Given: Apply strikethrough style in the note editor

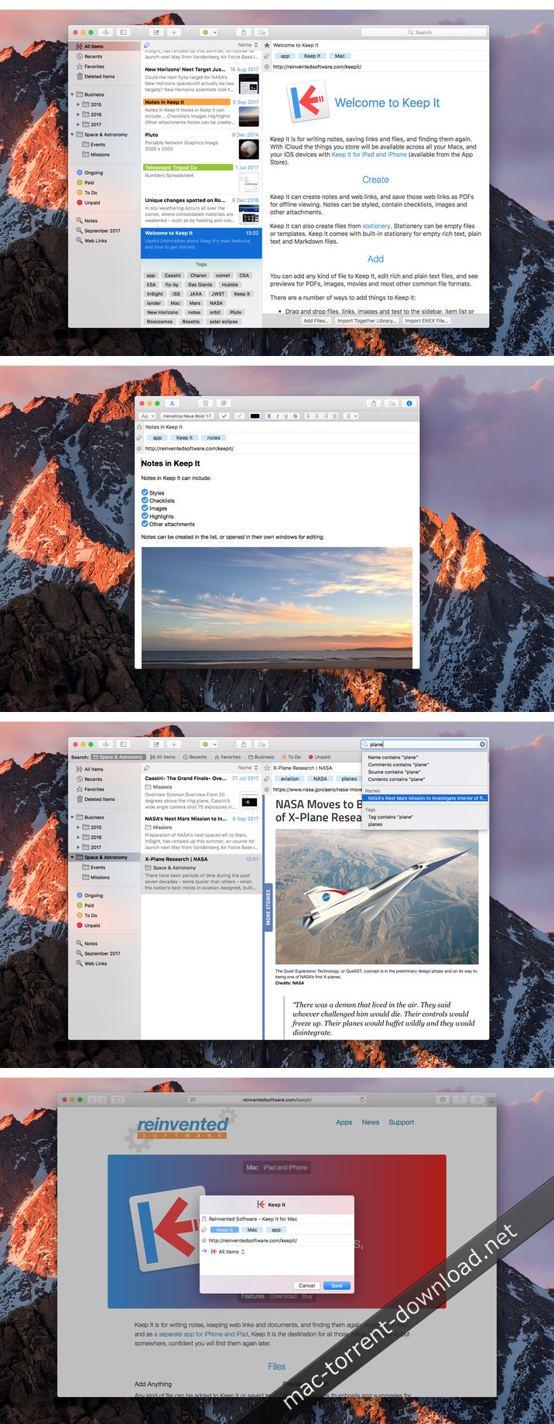Looking at the screenshot, I should pos(295,416).
